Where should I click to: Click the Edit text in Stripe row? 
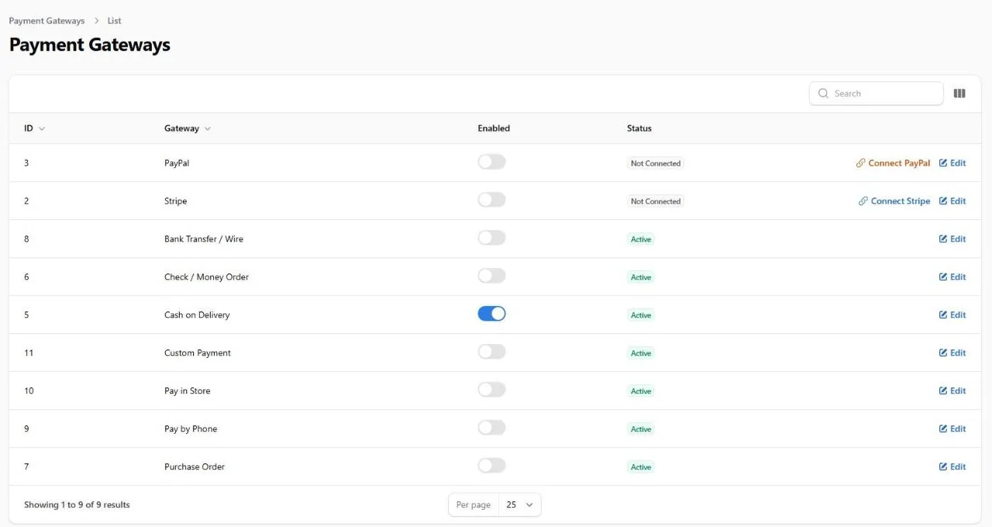point(958,201)
